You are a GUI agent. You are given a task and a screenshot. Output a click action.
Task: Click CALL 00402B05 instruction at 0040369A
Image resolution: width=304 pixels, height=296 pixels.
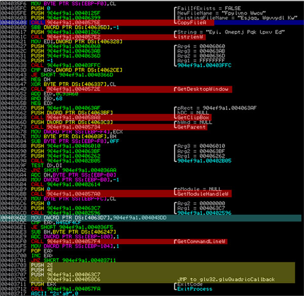click(x=66, y=161)
